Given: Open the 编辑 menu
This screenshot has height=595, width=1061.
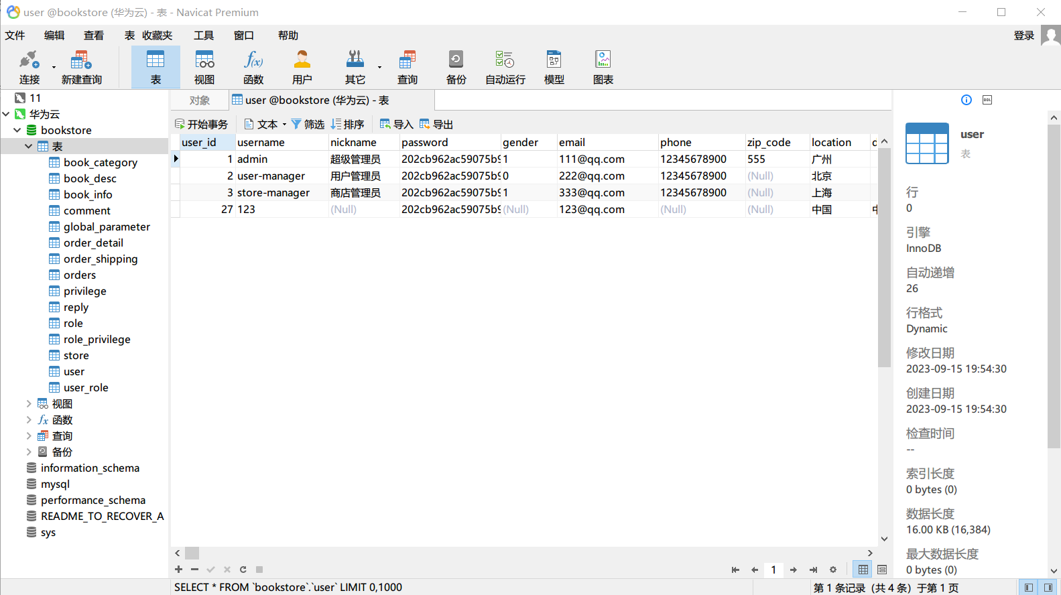Looking at the screenshot, I should (54, 36).
